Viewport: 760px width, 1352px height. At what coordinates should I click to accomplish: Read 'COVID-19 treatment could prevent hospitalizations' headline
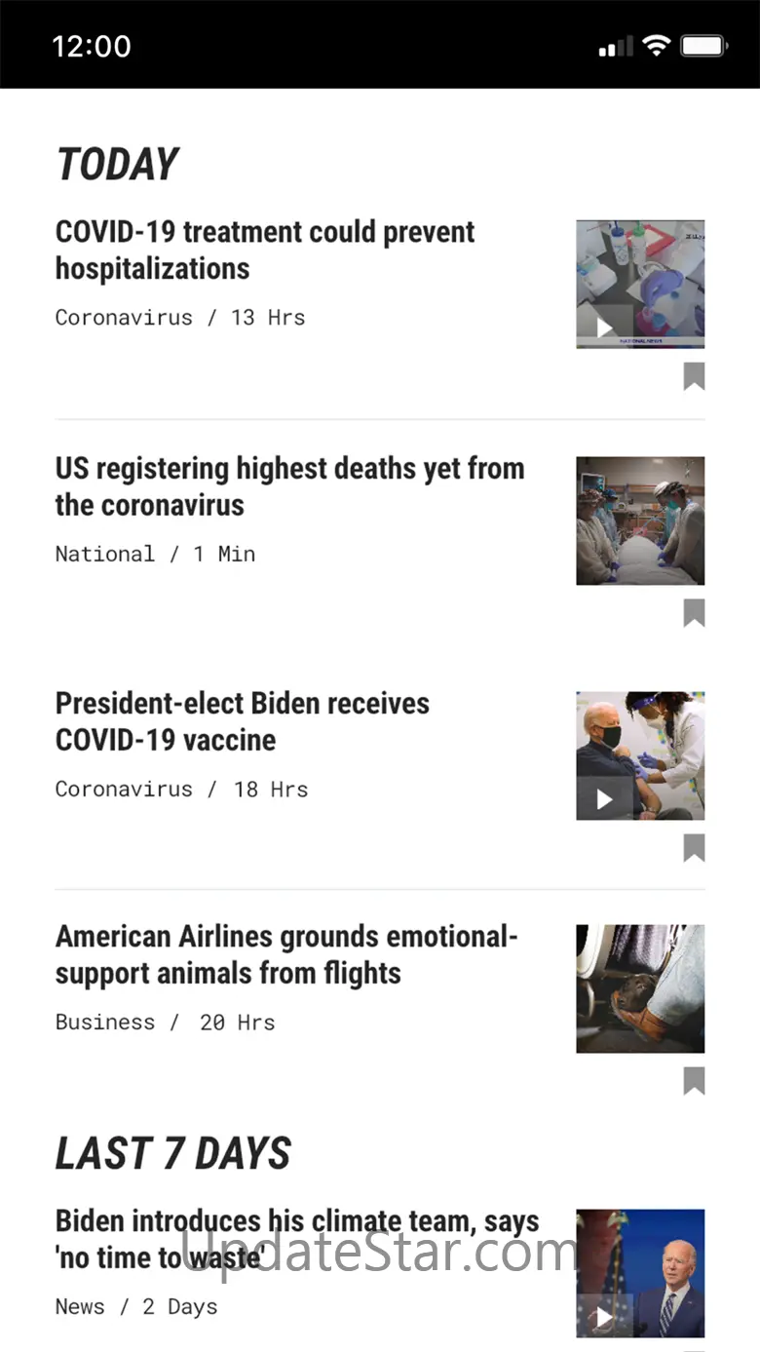(x=265, y=250)
